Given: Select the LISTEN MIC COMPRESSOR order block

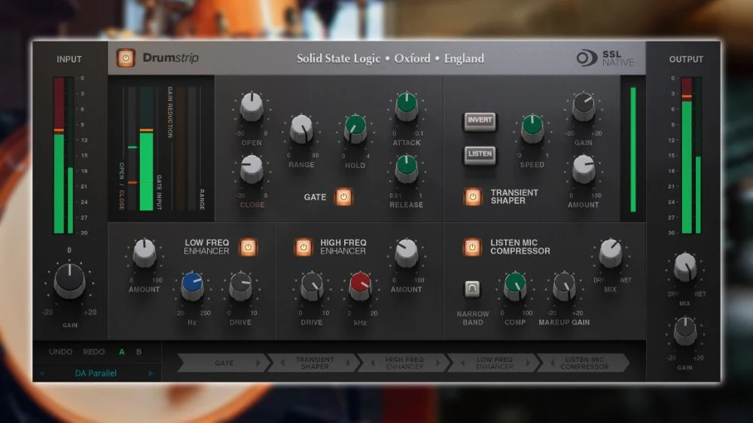Looking at the screenshot, I should click(x=584, y=363).
